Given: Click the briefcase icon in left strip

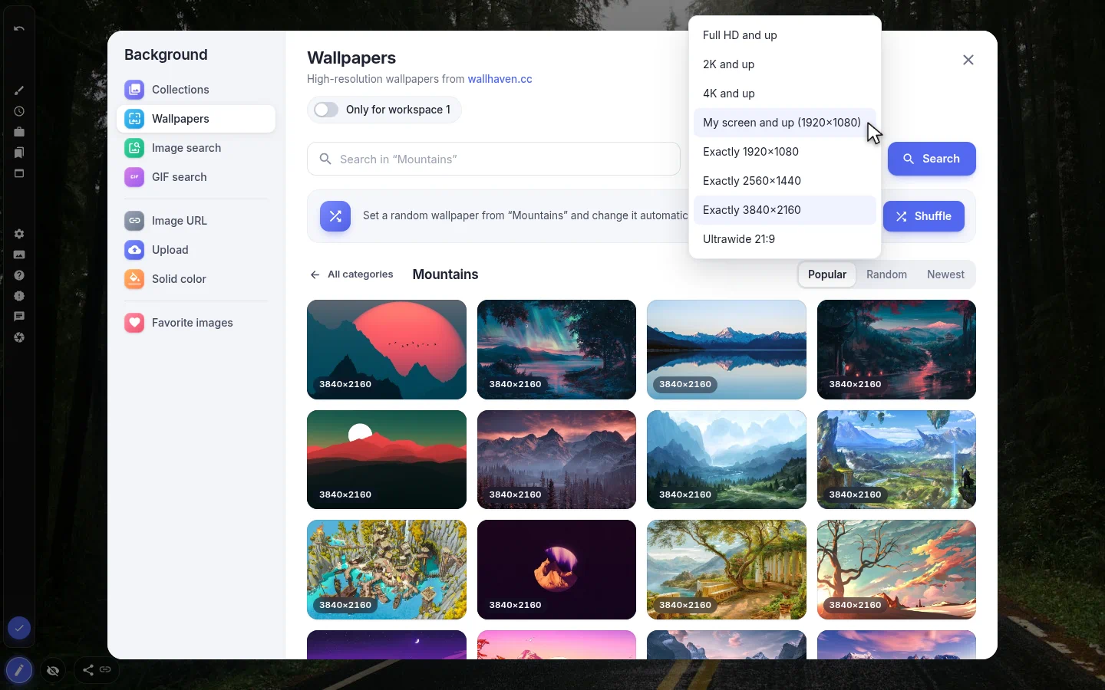Looking at the screenshot, I should pos(19,132).
